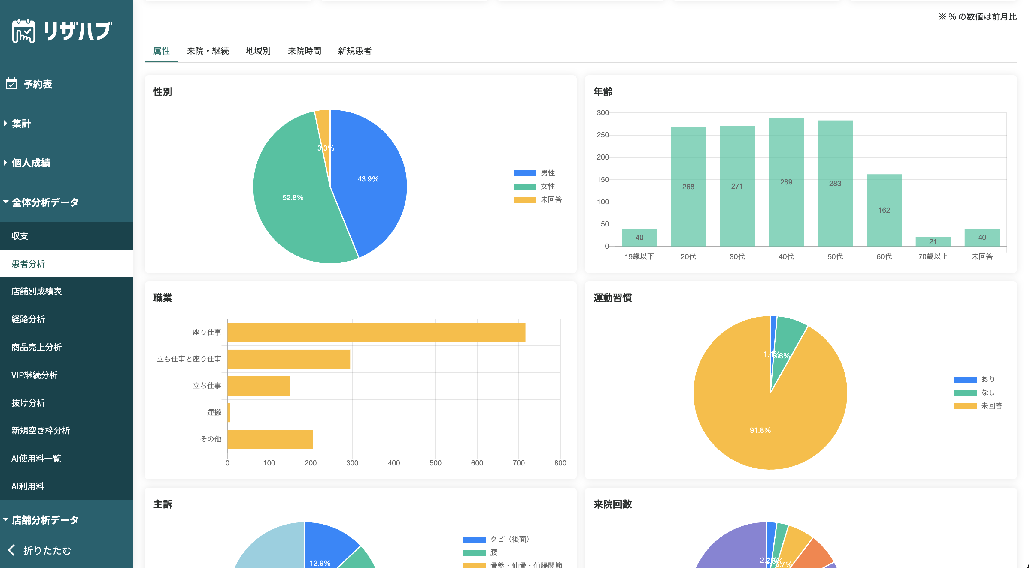Click the 折りたたむ left chevron icon

click(x=12, y=550)
